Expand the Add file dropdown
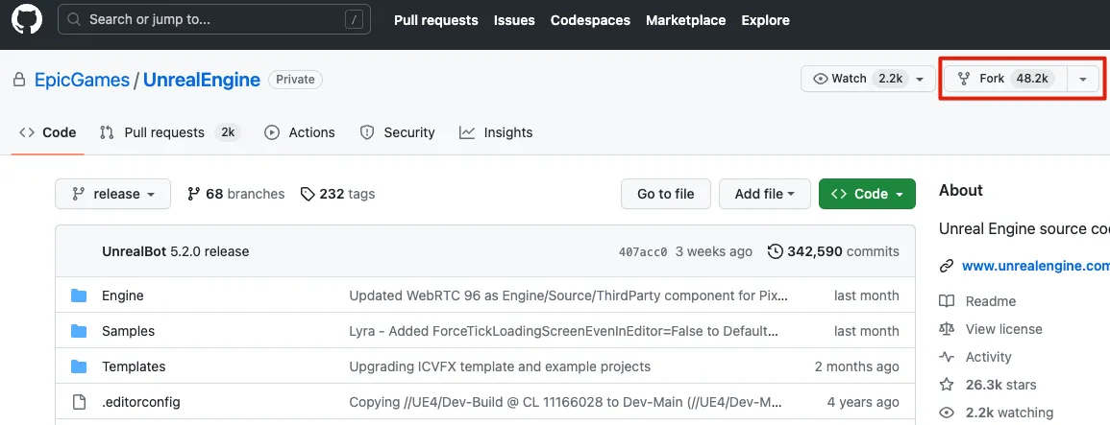This screenshot has height=425, width=1110. pyautogui.click(x=764, y=194)
